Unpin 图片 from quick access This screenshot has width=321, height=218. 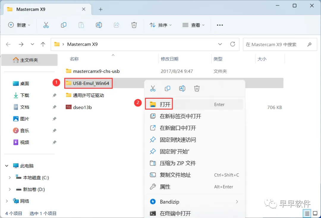pos(54,119)
